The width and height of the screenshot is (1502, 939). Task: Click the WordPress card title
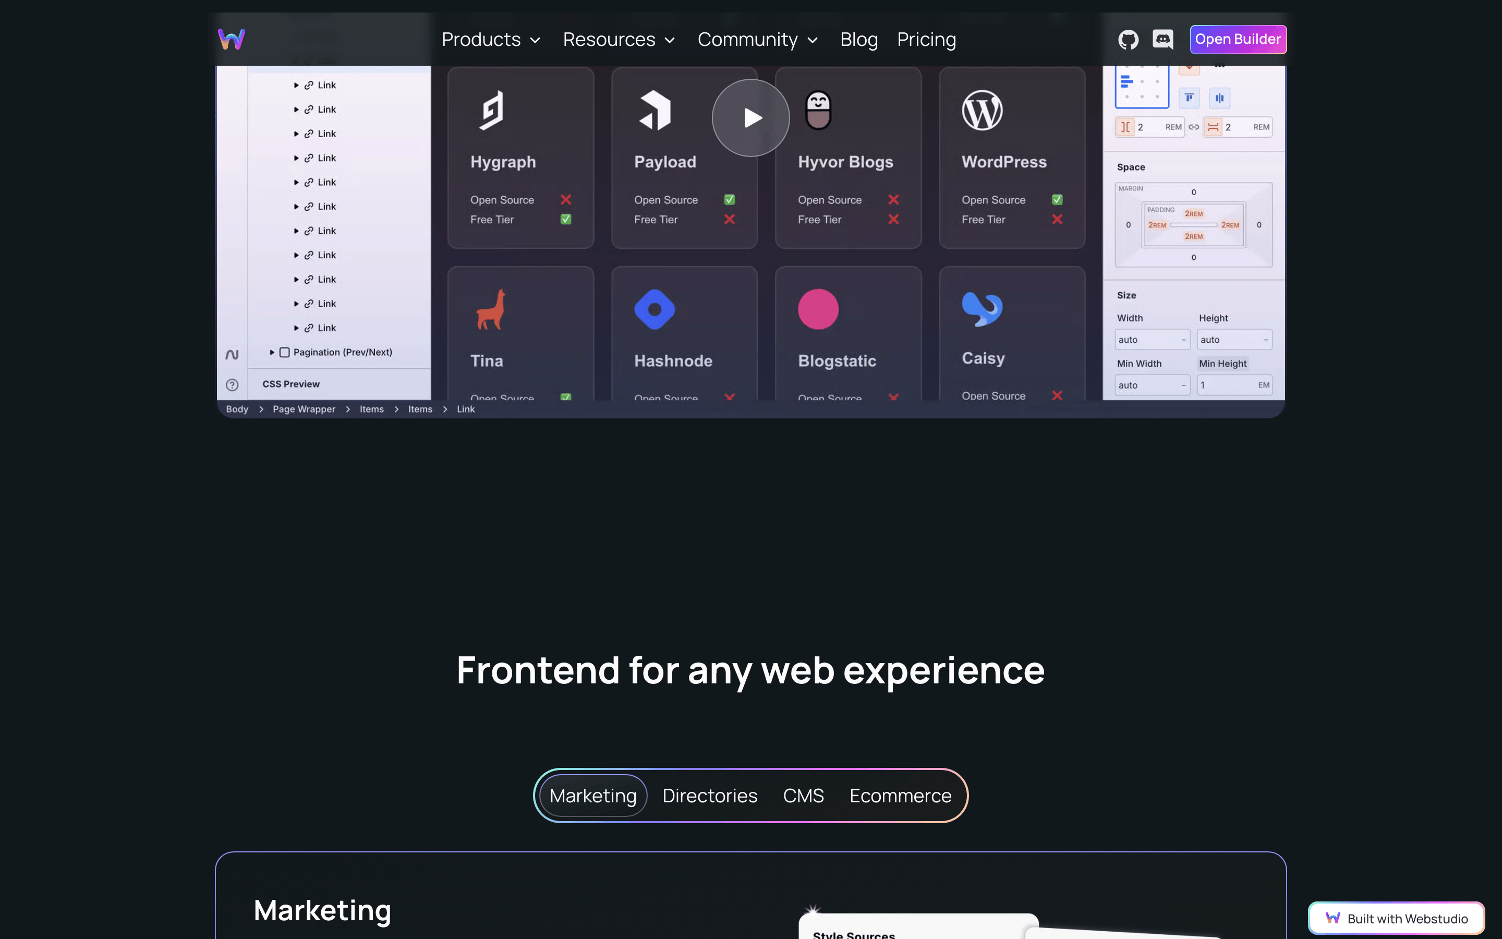(1003, 162)
